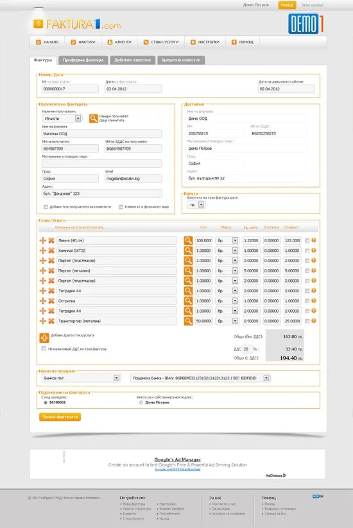
Task: Open unit dropdown on Химикал БХТ22 row
Action: [227, 251]
